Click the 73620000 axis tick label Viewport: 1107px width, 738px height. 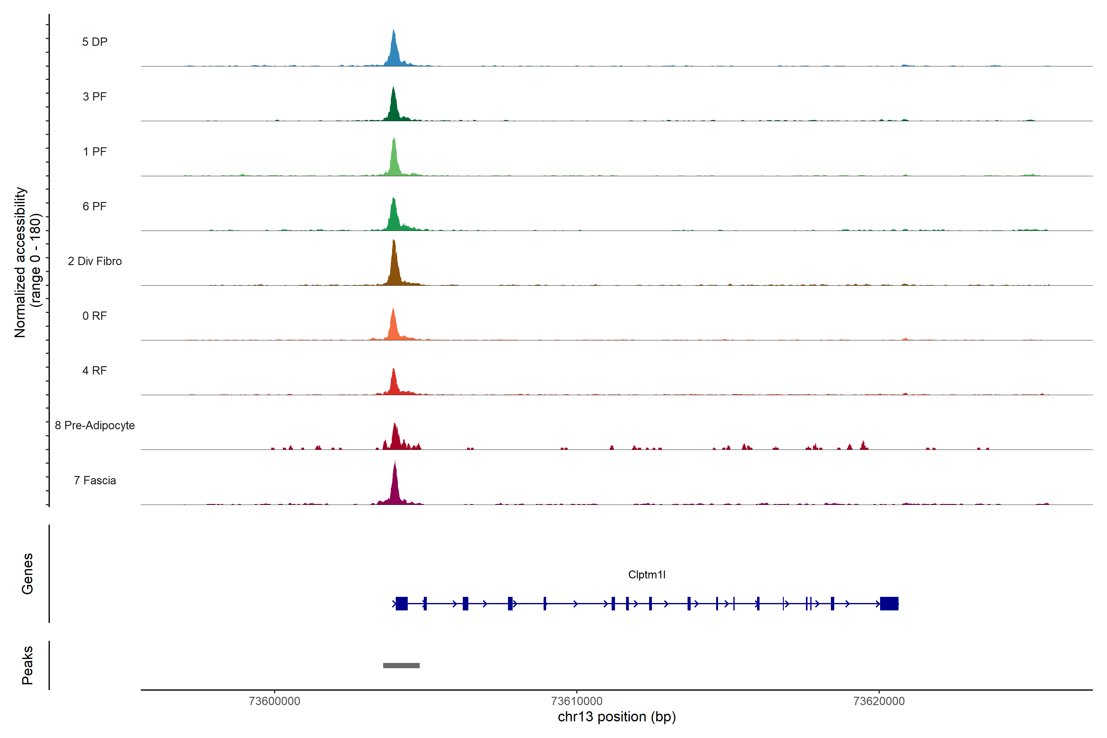[x=879, y=701]
